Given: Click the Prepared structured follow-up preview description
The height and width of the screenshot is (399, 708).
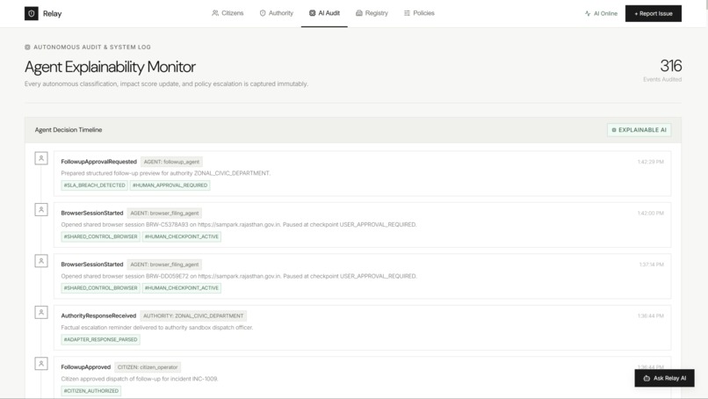Looking at the screenshot, I should click(x=166, y=173).
